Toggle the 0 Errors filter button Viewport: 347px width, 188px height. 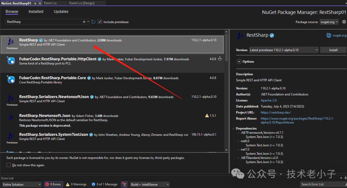[53, 184]
